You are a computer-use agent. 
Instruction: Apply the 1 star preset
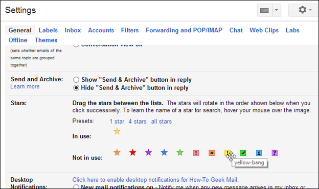pyautogui.click(x=117, y=122)
